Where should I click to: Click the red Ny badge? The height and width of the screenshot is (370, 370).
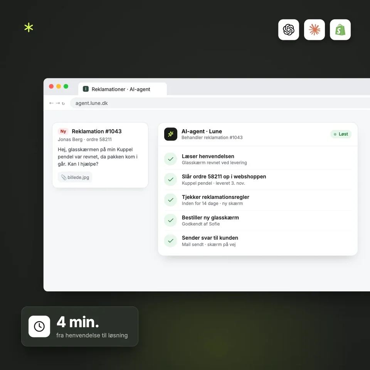63,131
